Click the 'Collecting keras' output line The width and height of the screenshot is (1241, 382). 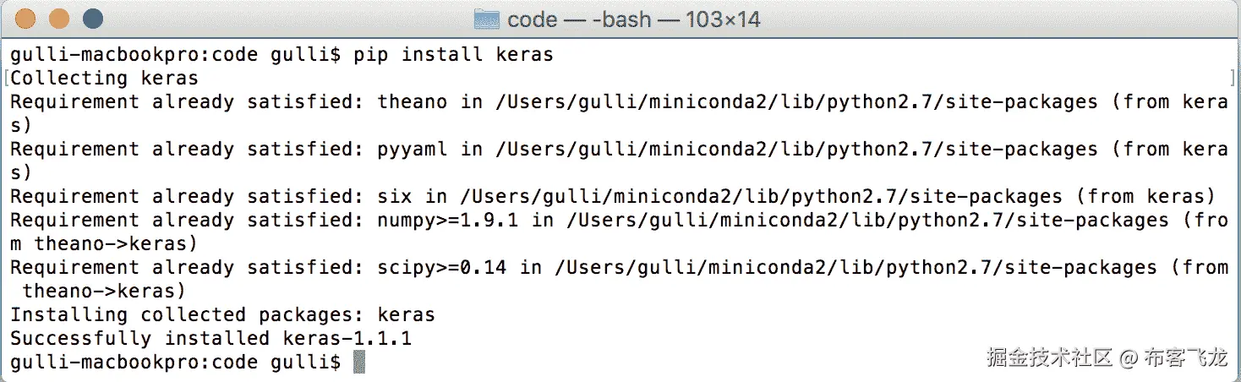point(105,79)
